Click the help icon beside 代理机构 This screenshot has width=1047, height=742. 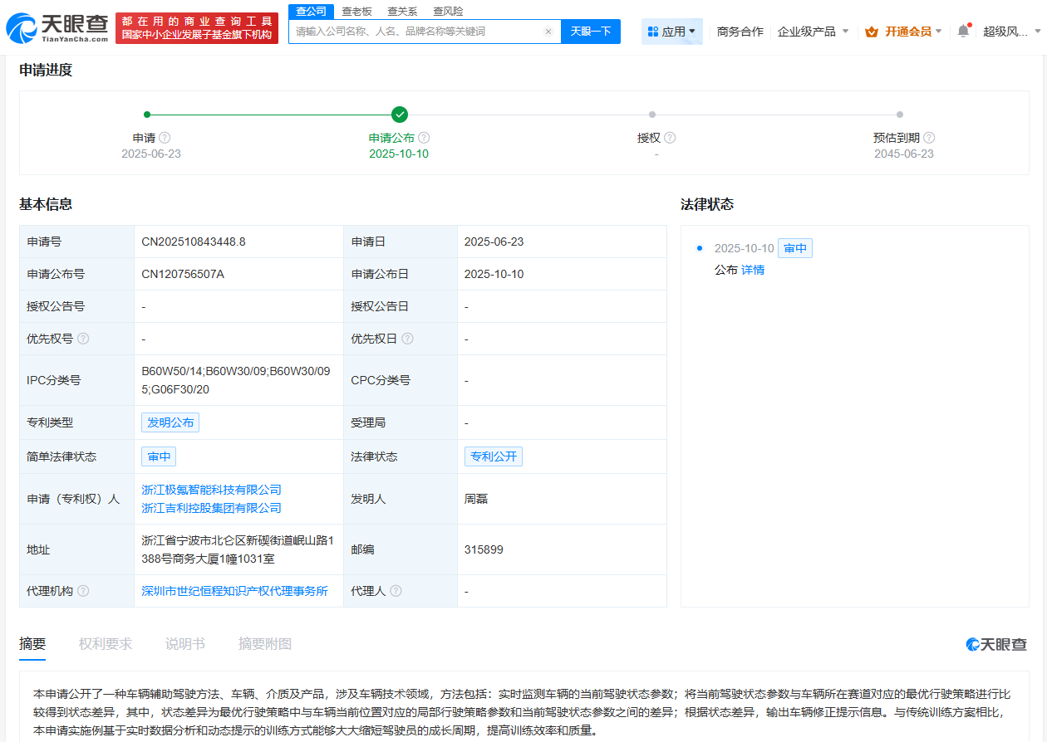tap(83, 591)
